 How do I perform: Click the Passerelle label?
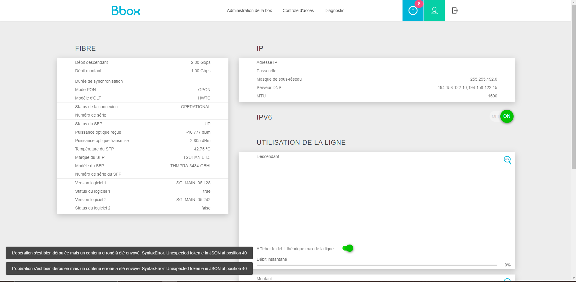(267, 71)
